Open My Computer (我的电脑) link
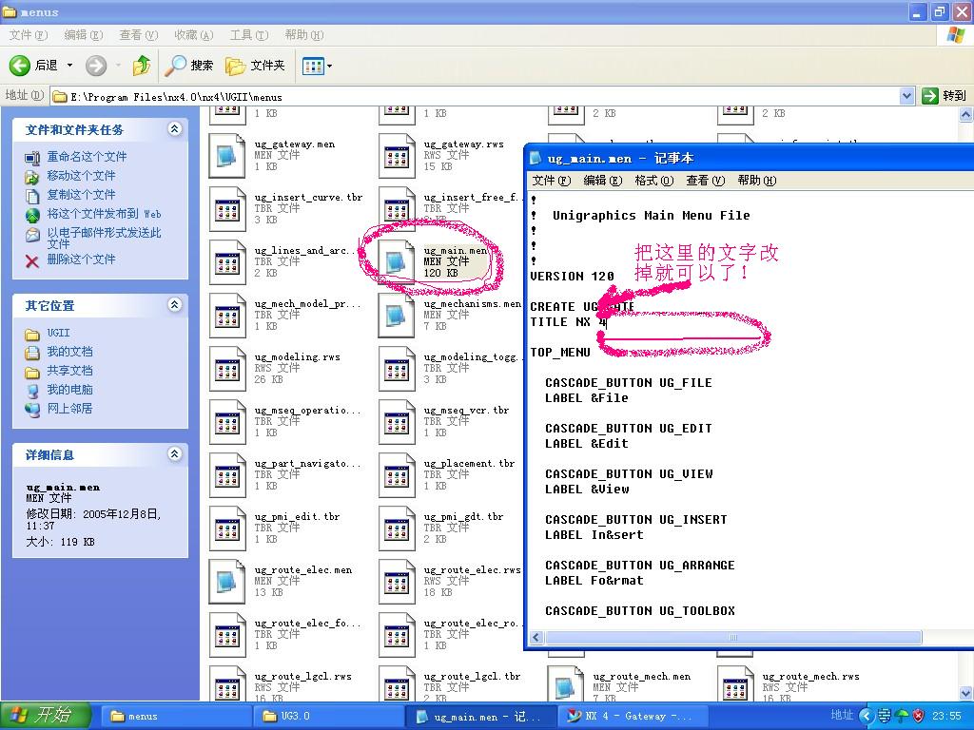This screenshot has width=974, height=730. (x=69, y=389)
